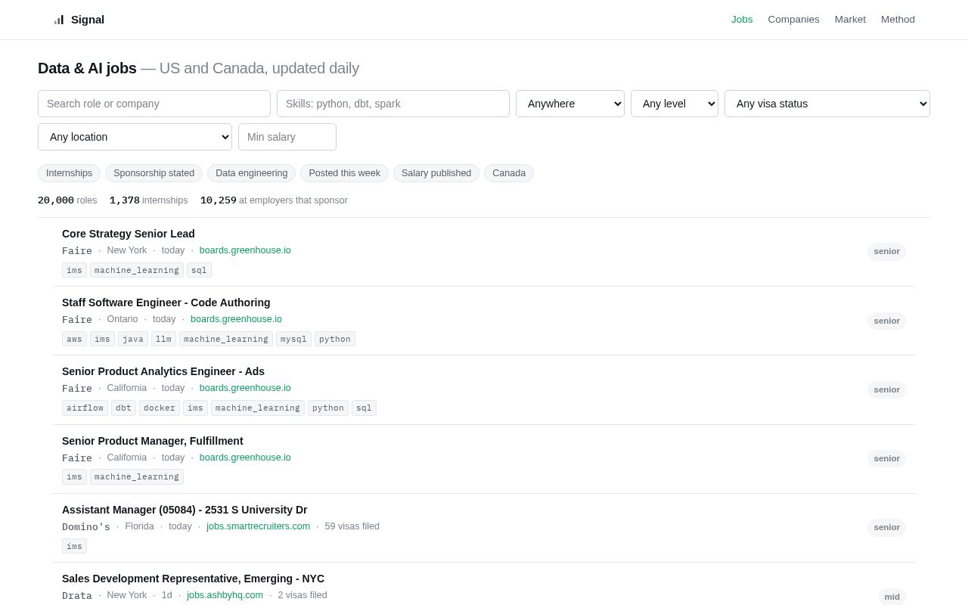This screenshot has height=605, width=968.
Task: Click python tag on Code Authoring job
Action: 335,339
